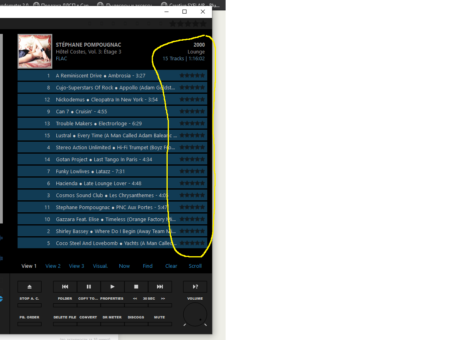Select track 8 Cujo-Superstars Of Rock

click(x=112, y=87)
